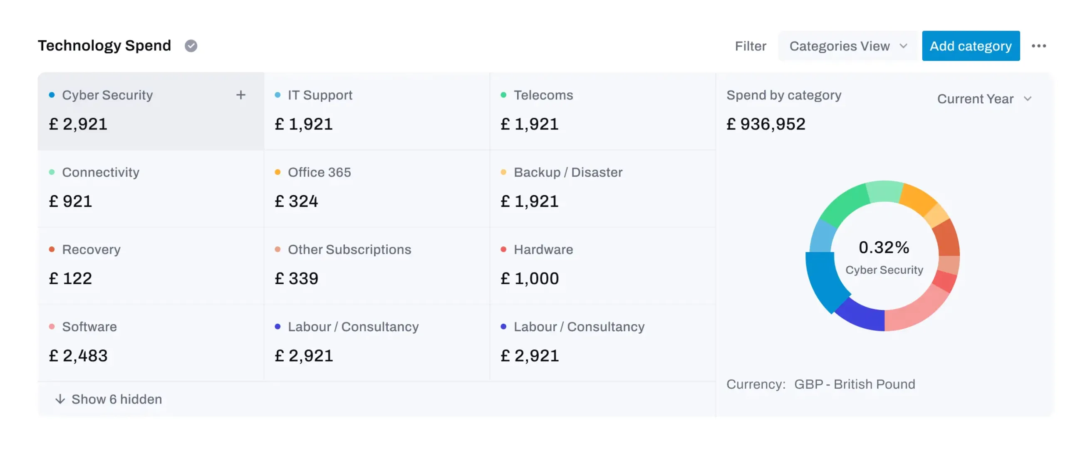Select the IT Support category card
The width and height of the screenshot is (1090, 461).
(x=376, y=111)
